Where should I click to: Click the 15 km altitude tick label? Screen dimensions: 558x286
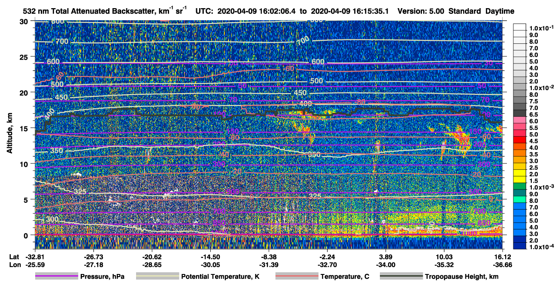[x=24, y=128]
